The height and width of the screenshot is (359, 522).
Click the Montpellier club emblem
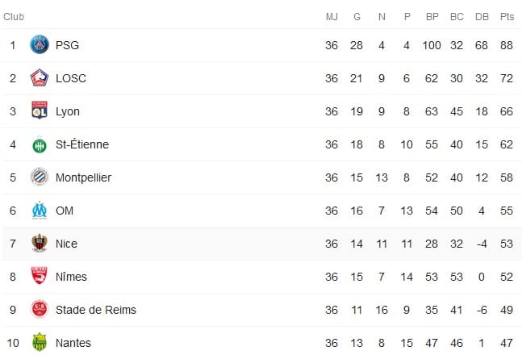tap(40, 177)
